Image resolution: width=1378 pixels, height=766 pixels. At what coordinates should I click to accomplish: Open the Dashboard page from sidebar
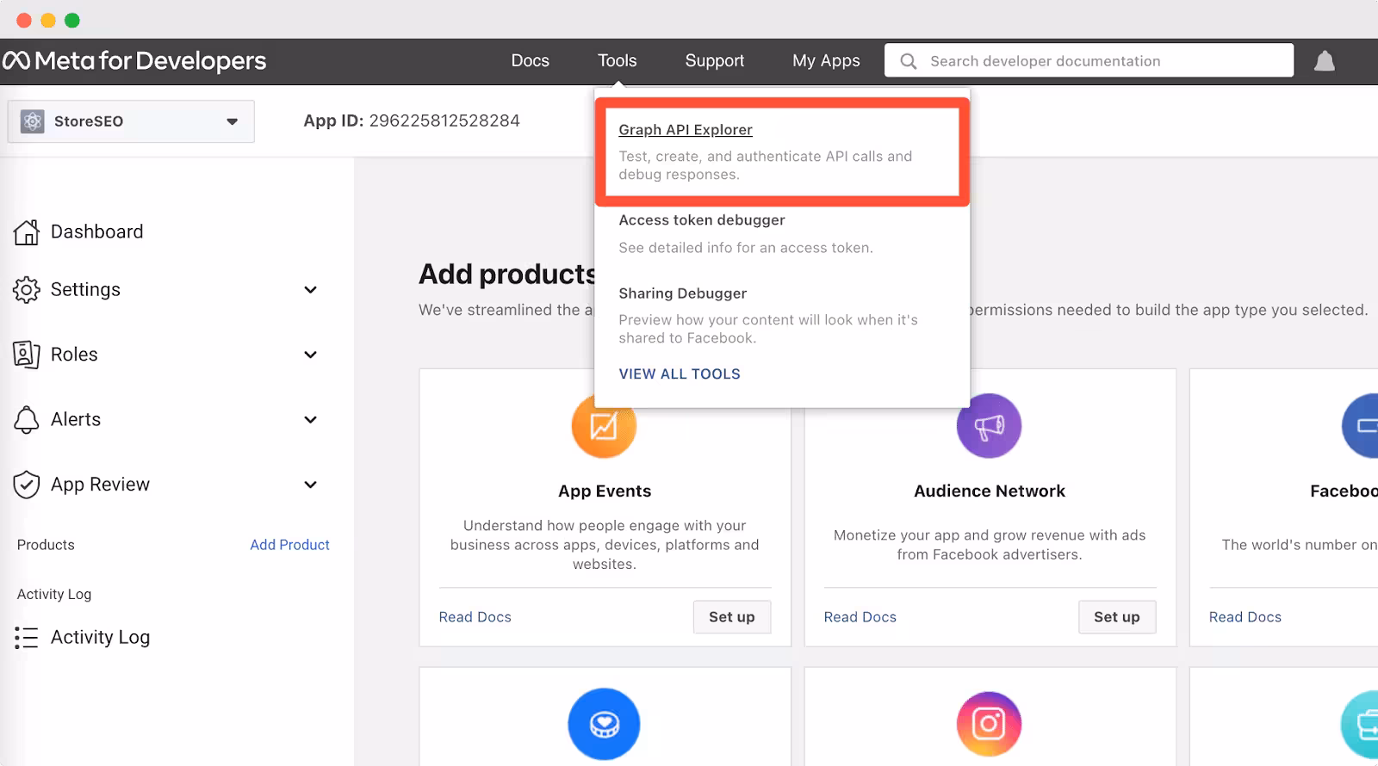tap(97, 232)
